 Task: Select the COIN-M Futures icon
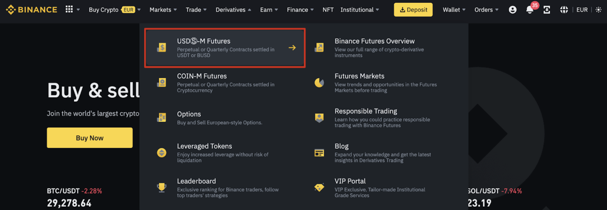[x=162, y=82]
